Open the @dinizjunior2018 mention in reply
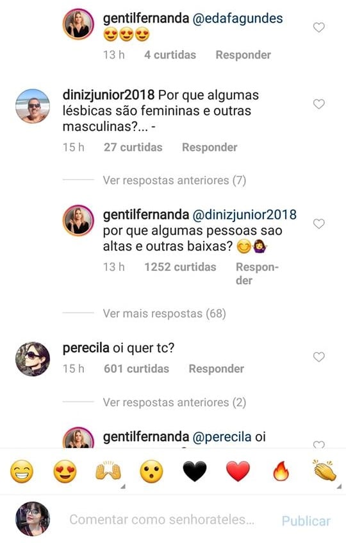Screen dimensions: 346x543 [x=244, y=215]
